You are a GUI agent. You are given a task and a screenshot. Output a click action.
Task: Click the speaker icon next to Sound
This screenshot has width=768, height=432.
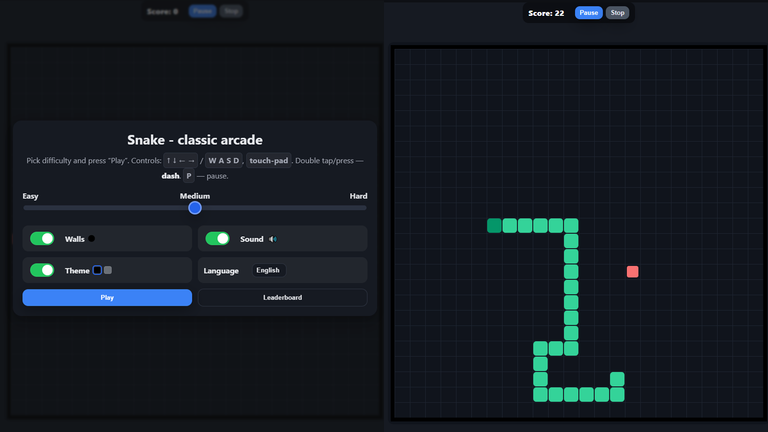coord(273,239)
